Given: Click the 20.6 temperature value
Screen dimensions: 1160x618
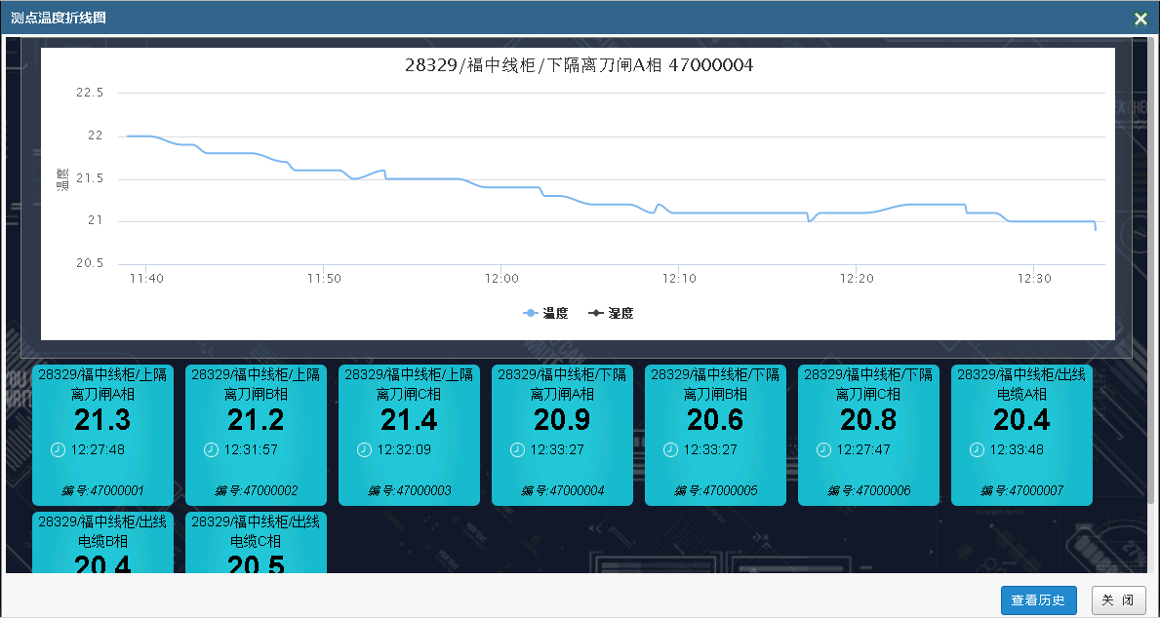Looking at the screenshot, I should 715,420.
